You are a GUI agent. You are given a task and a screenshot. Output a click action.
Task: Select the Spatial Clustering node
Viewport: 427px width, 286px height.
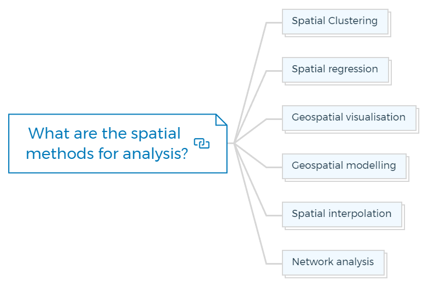tap(335, 21)
